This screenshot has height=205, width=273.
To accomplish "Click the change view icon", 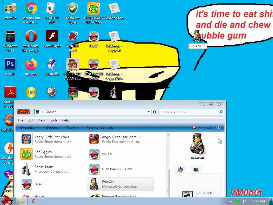I will [194, 127].
